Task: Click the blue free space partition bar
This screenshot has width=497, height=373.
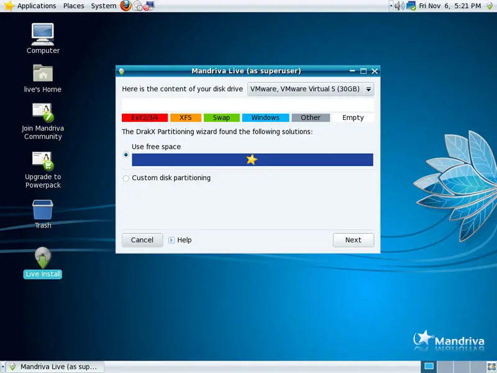Action: pos(252,160)
